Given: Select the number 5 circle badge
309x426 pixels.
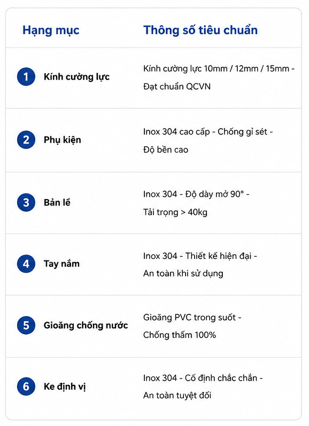Looking at the screenshot, I should point(26,325).
